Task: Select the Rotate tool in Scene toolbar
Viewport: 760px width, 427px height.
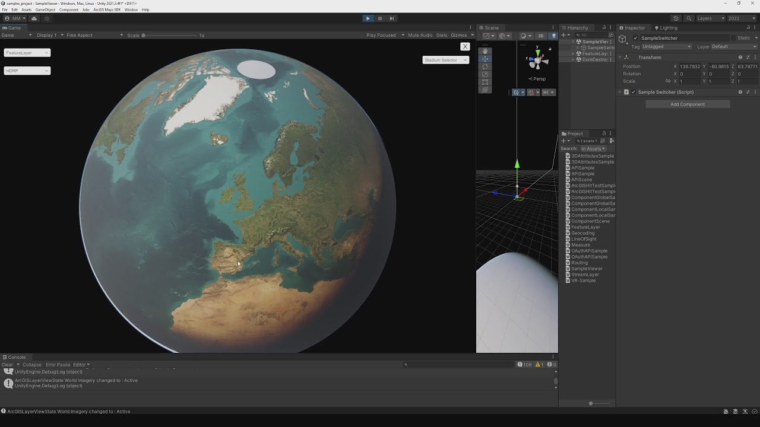Action: (x=485, y=66)
